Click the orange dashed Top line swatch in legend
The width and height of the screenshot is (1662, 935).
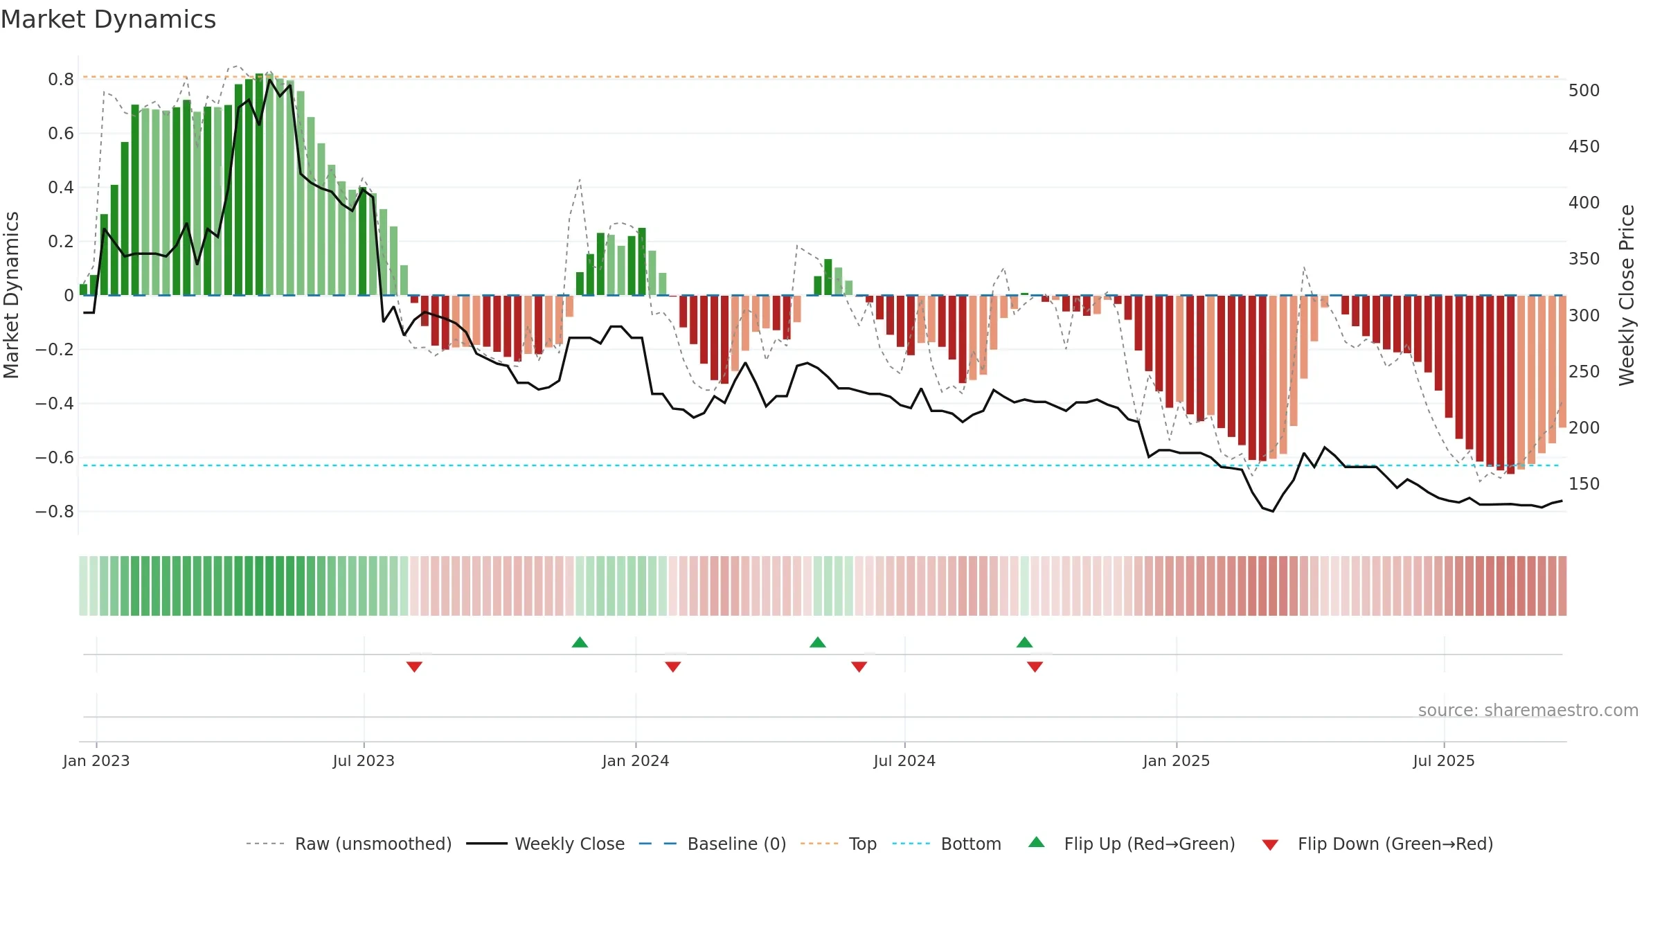(x=819, y=844)
